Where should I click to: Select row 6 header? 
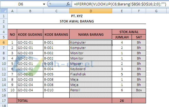[4, 42]
